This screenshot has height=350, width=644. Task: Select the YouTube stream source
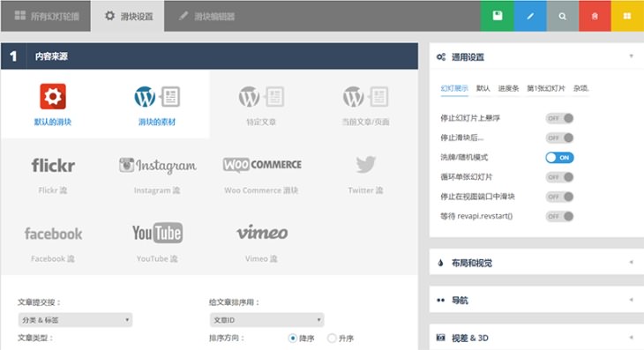pyautogui.click(x=157, y=242)
